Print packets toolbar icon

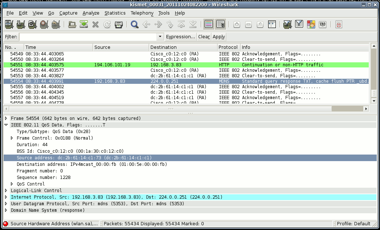point(118,24)
